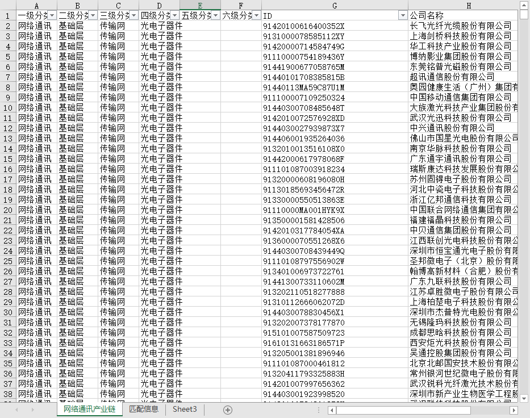Select cell 博纳影业集团股份有限公司
Viewport: 530px width, 418px height.
pyautogui.click(x=463, y=56)
